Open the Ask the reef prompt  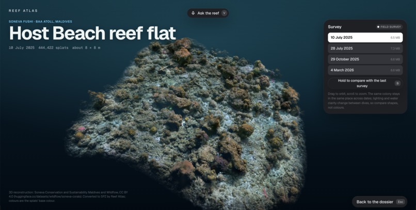(x=208, y=13)
